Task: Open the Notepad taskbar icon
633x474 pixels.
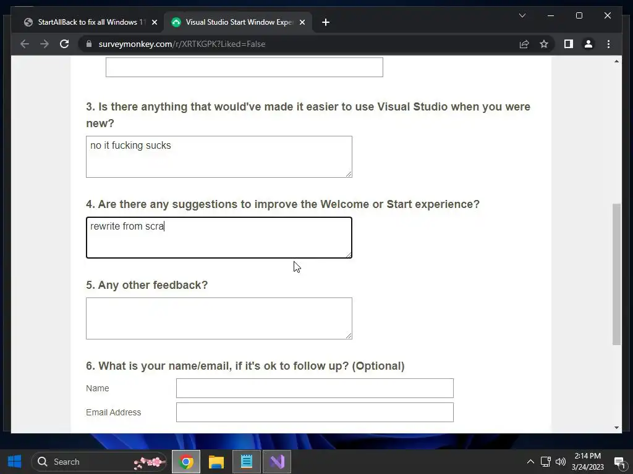Action: (x=247, y=462)
